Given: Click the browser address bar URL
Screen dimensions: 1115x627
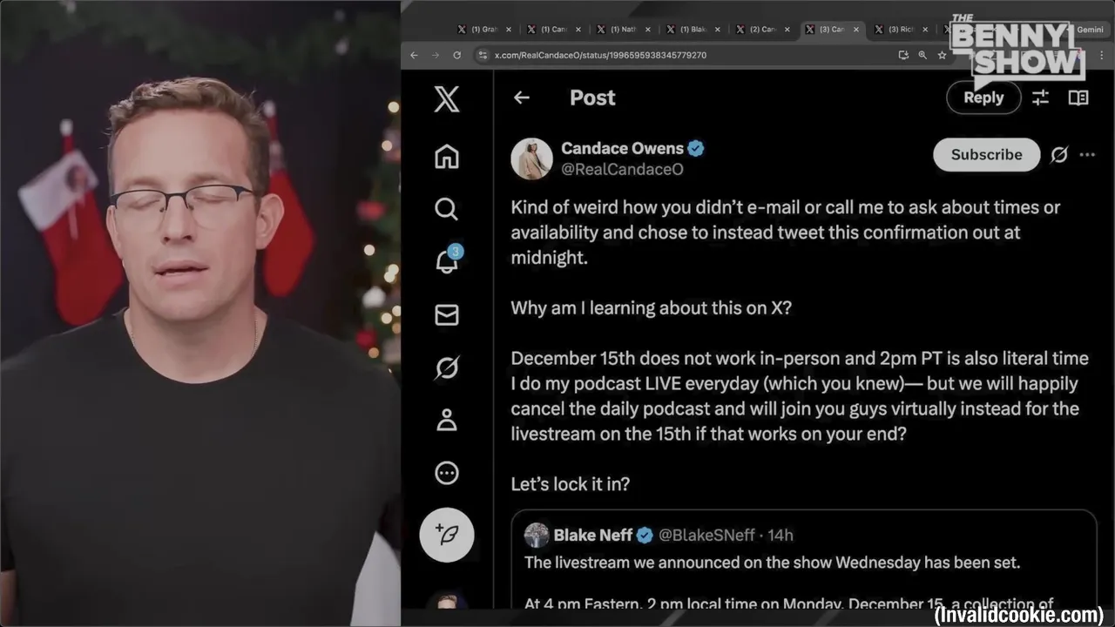Looking at the screenshot, I should tap(600, 55).
